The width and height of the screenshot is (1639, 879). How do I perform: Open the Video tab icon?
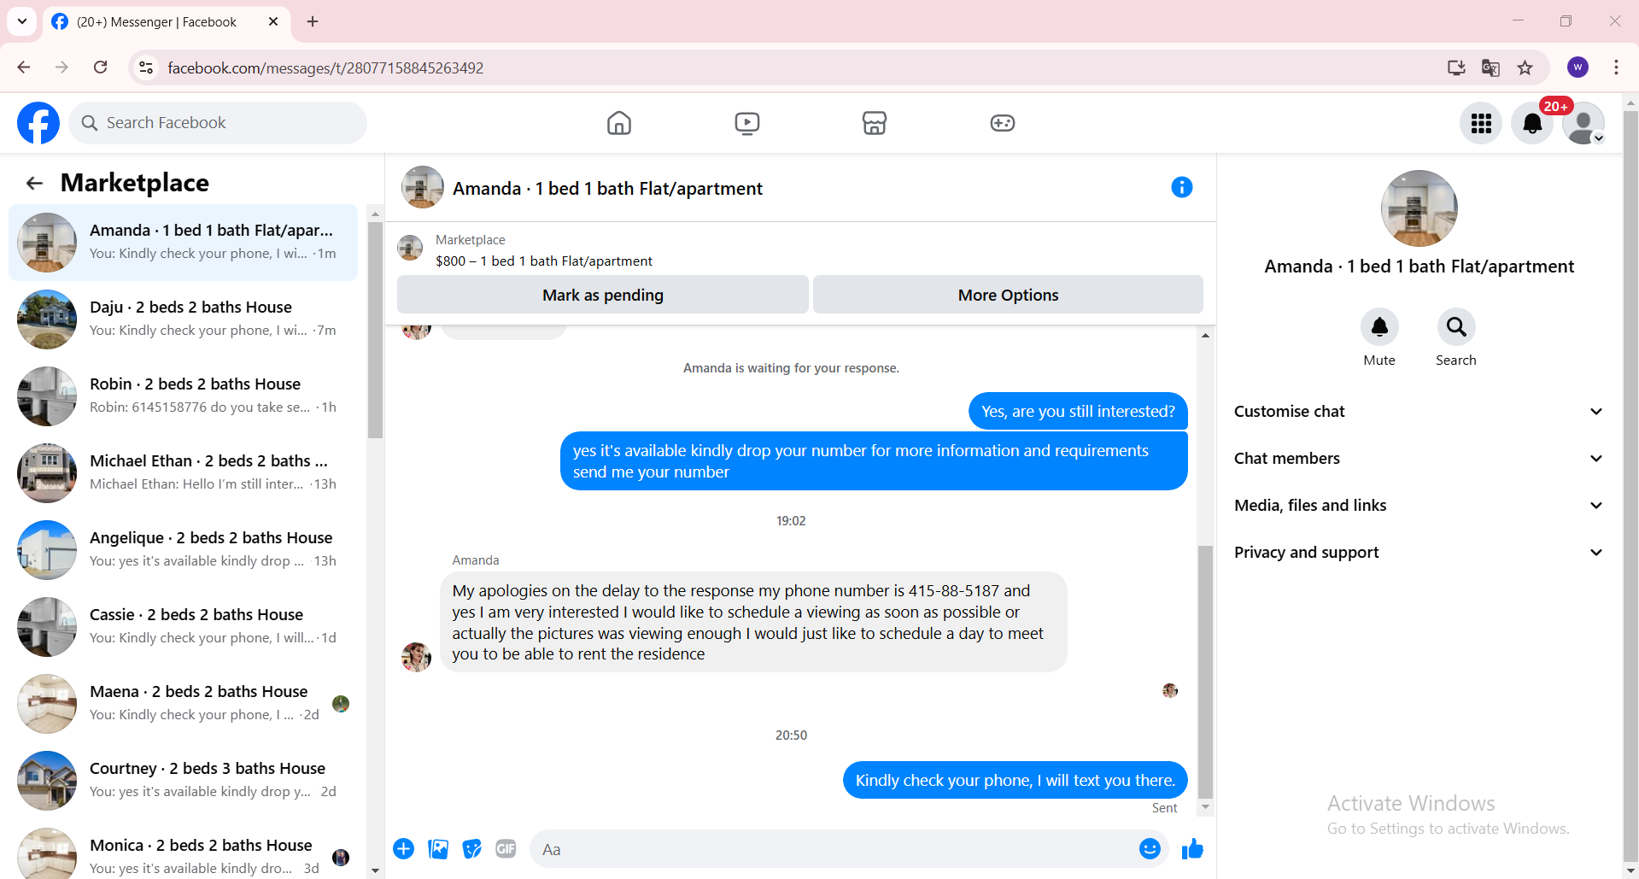pyautogui.click(x=747, y=123)
